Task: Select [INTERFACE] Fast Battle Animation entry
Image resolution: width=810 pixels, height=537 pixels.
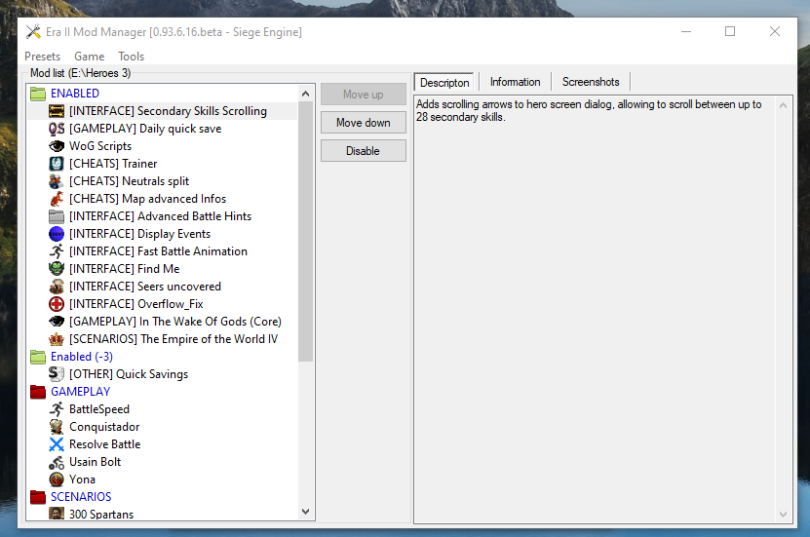Action: coord(158,251)
